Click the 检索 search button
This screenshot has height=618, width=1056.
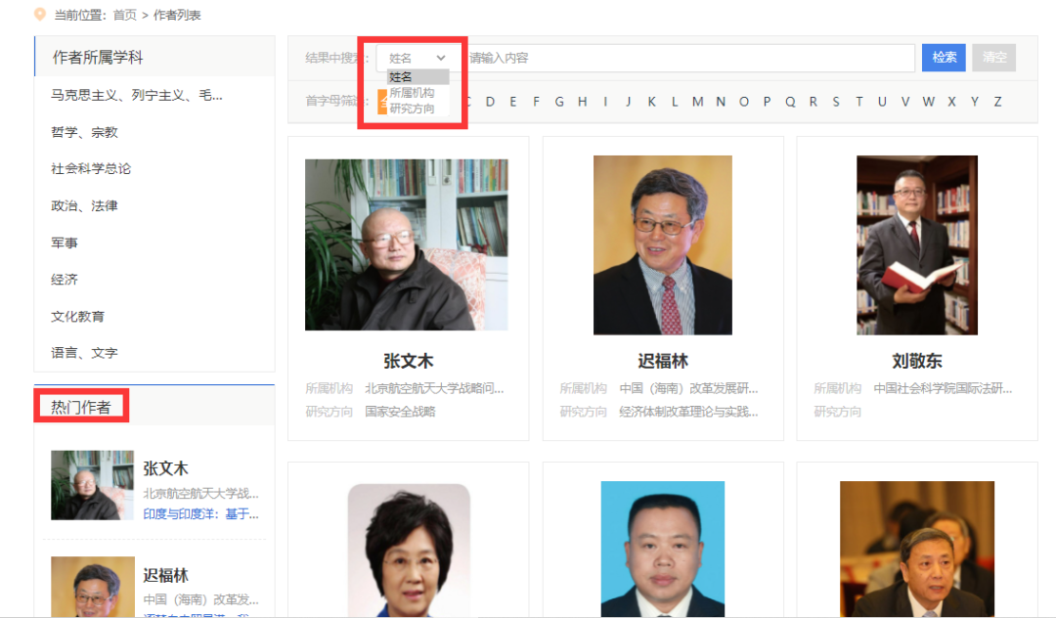click(942, 57)
